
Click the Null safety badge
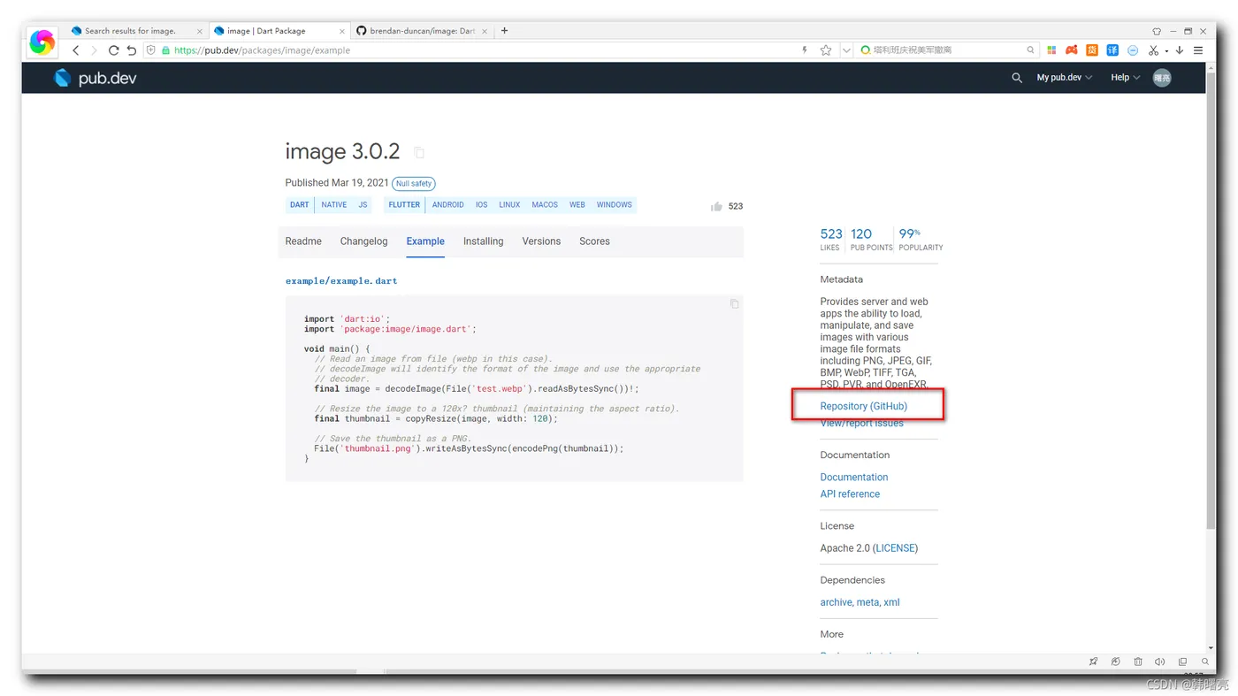(414, 184)
